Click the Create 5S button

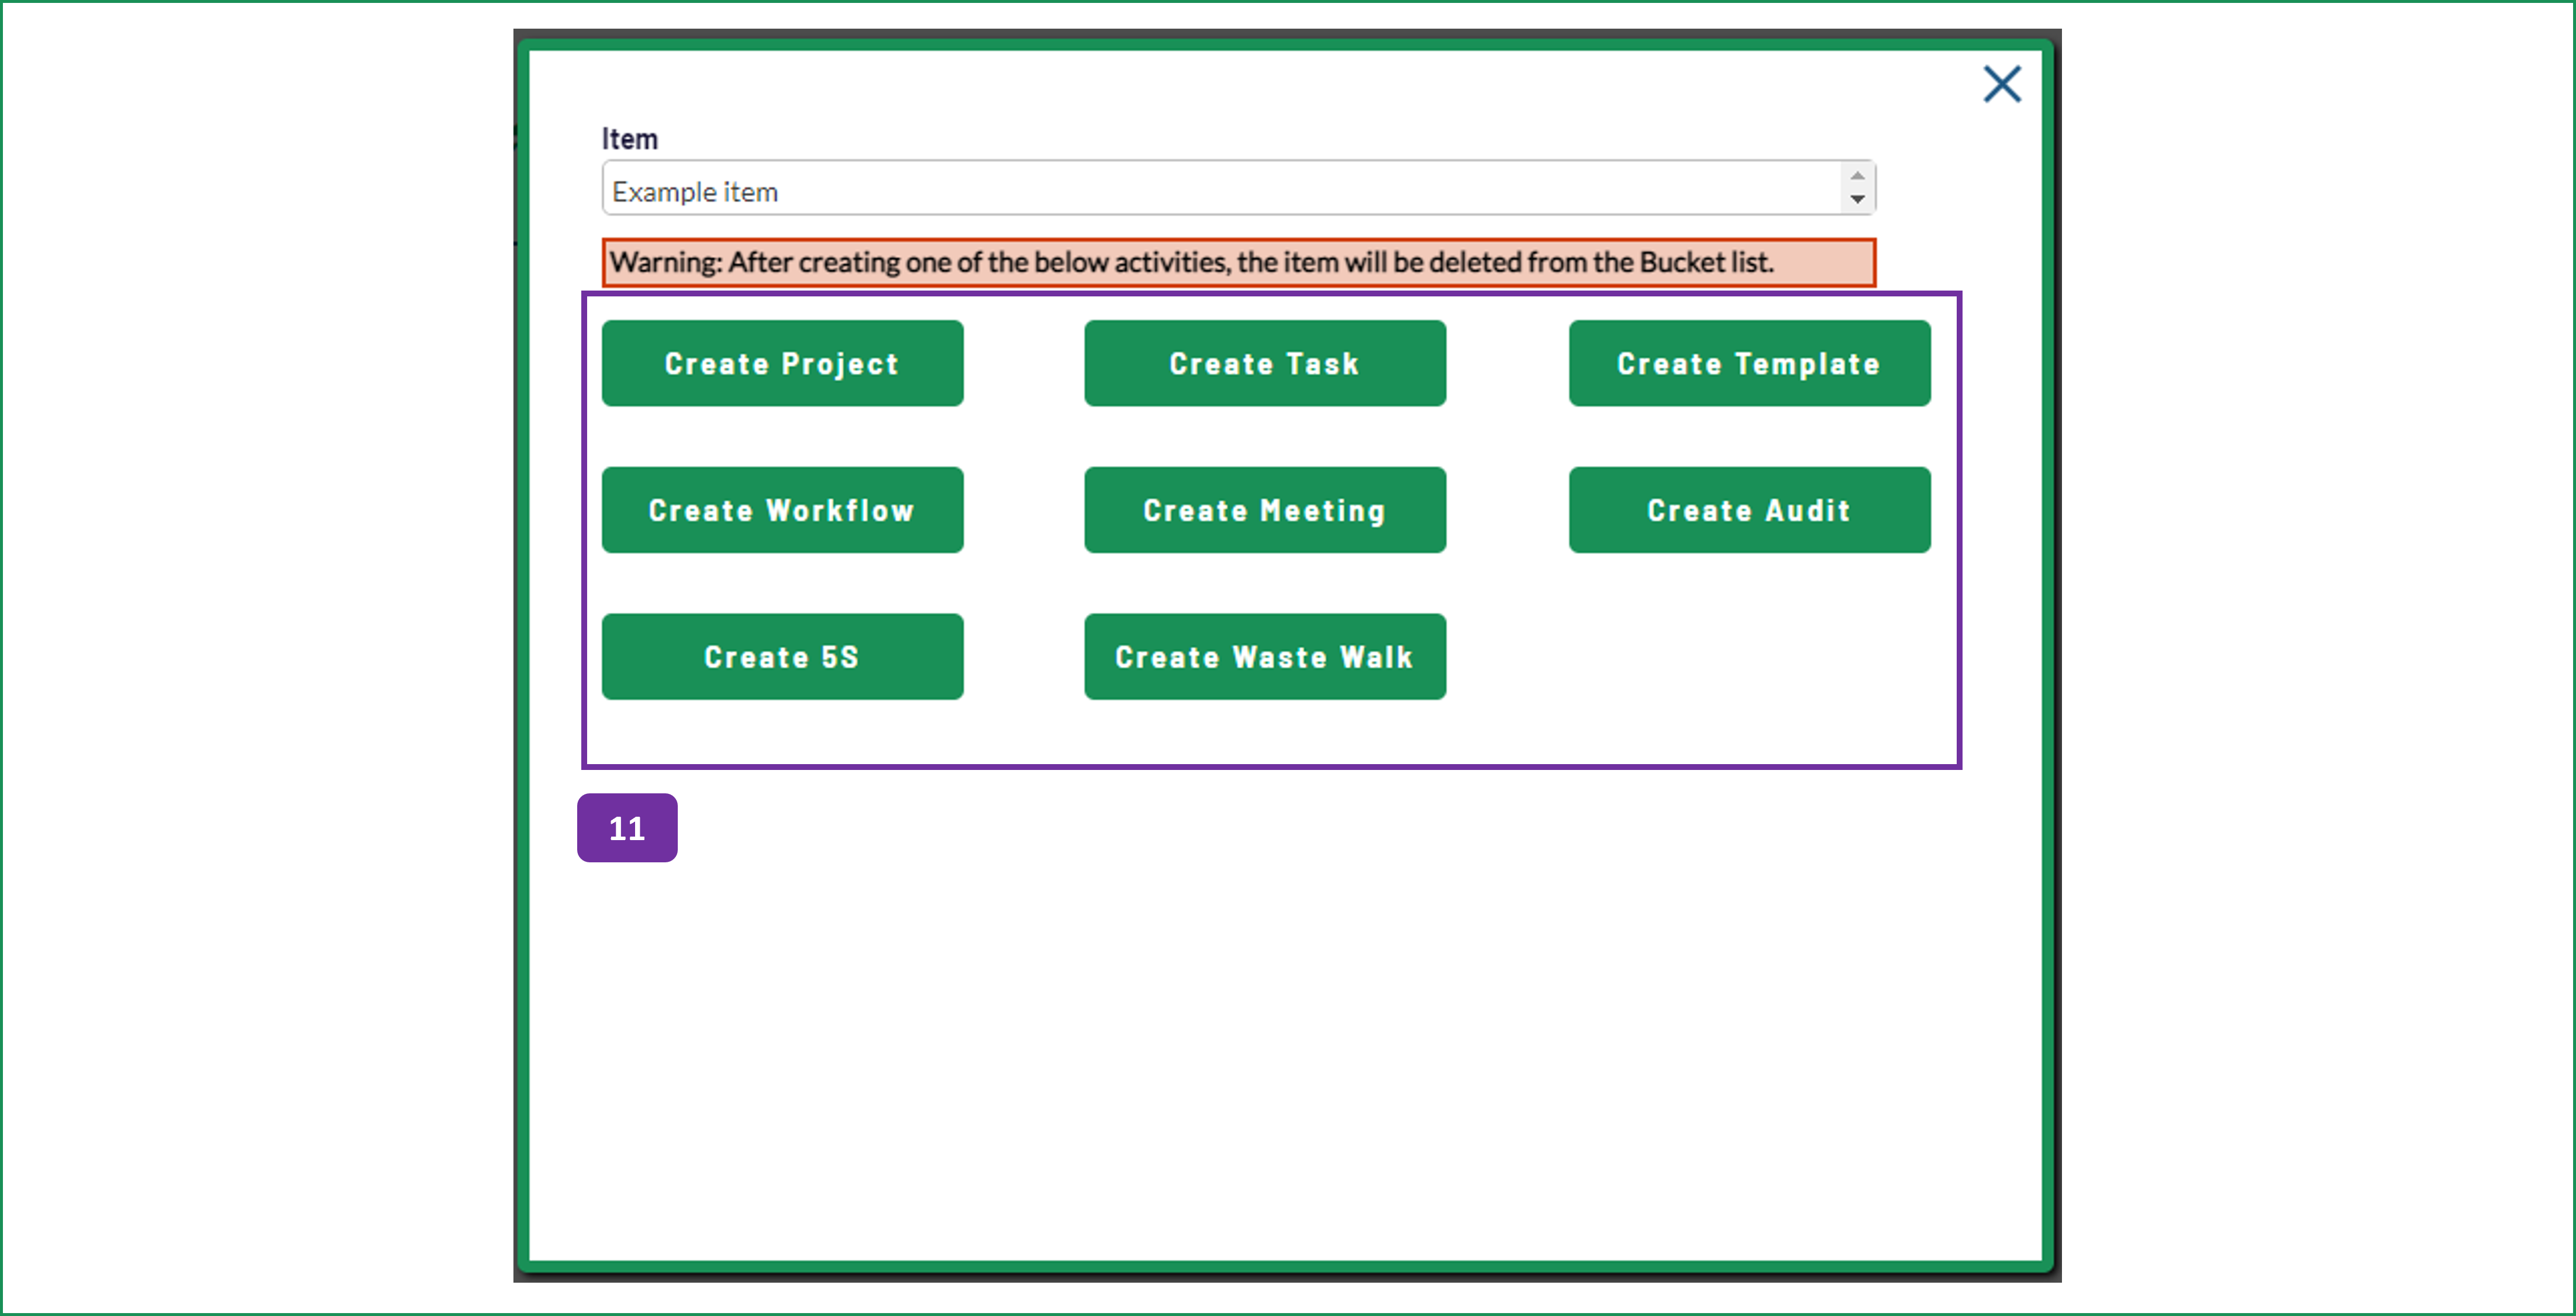point(782,657)
